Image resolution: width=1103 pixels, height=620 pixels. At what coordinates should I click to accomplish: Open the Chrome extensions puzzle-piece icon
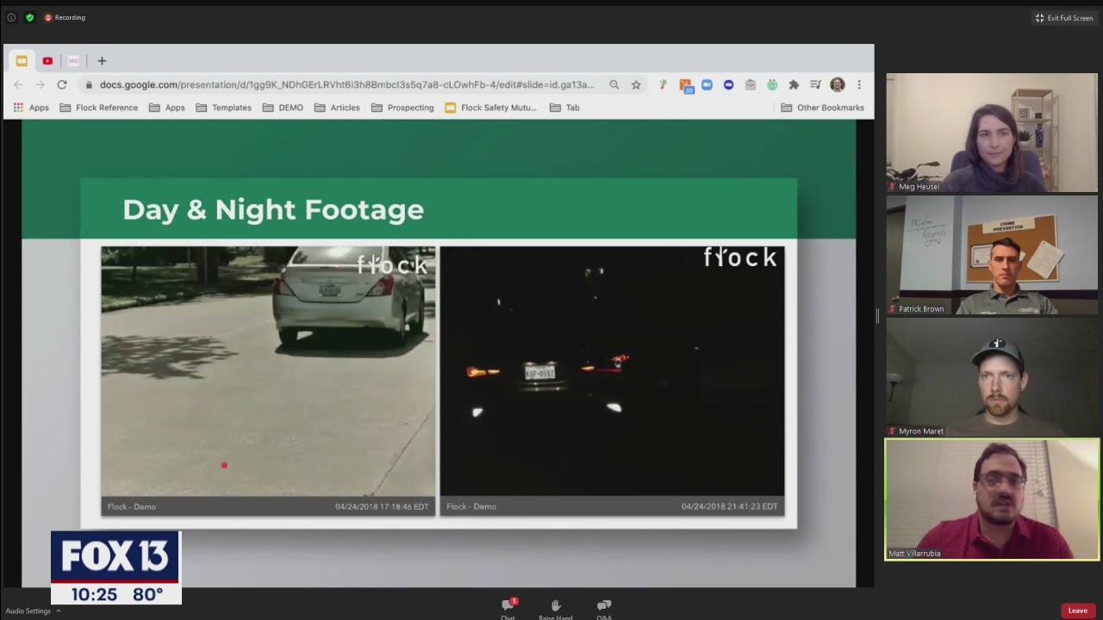(x=794, y=84)
